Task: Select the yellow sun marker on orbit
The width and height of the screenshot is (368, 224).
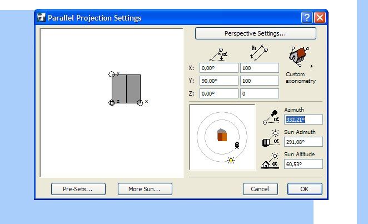Action: [x=231, y=161]
